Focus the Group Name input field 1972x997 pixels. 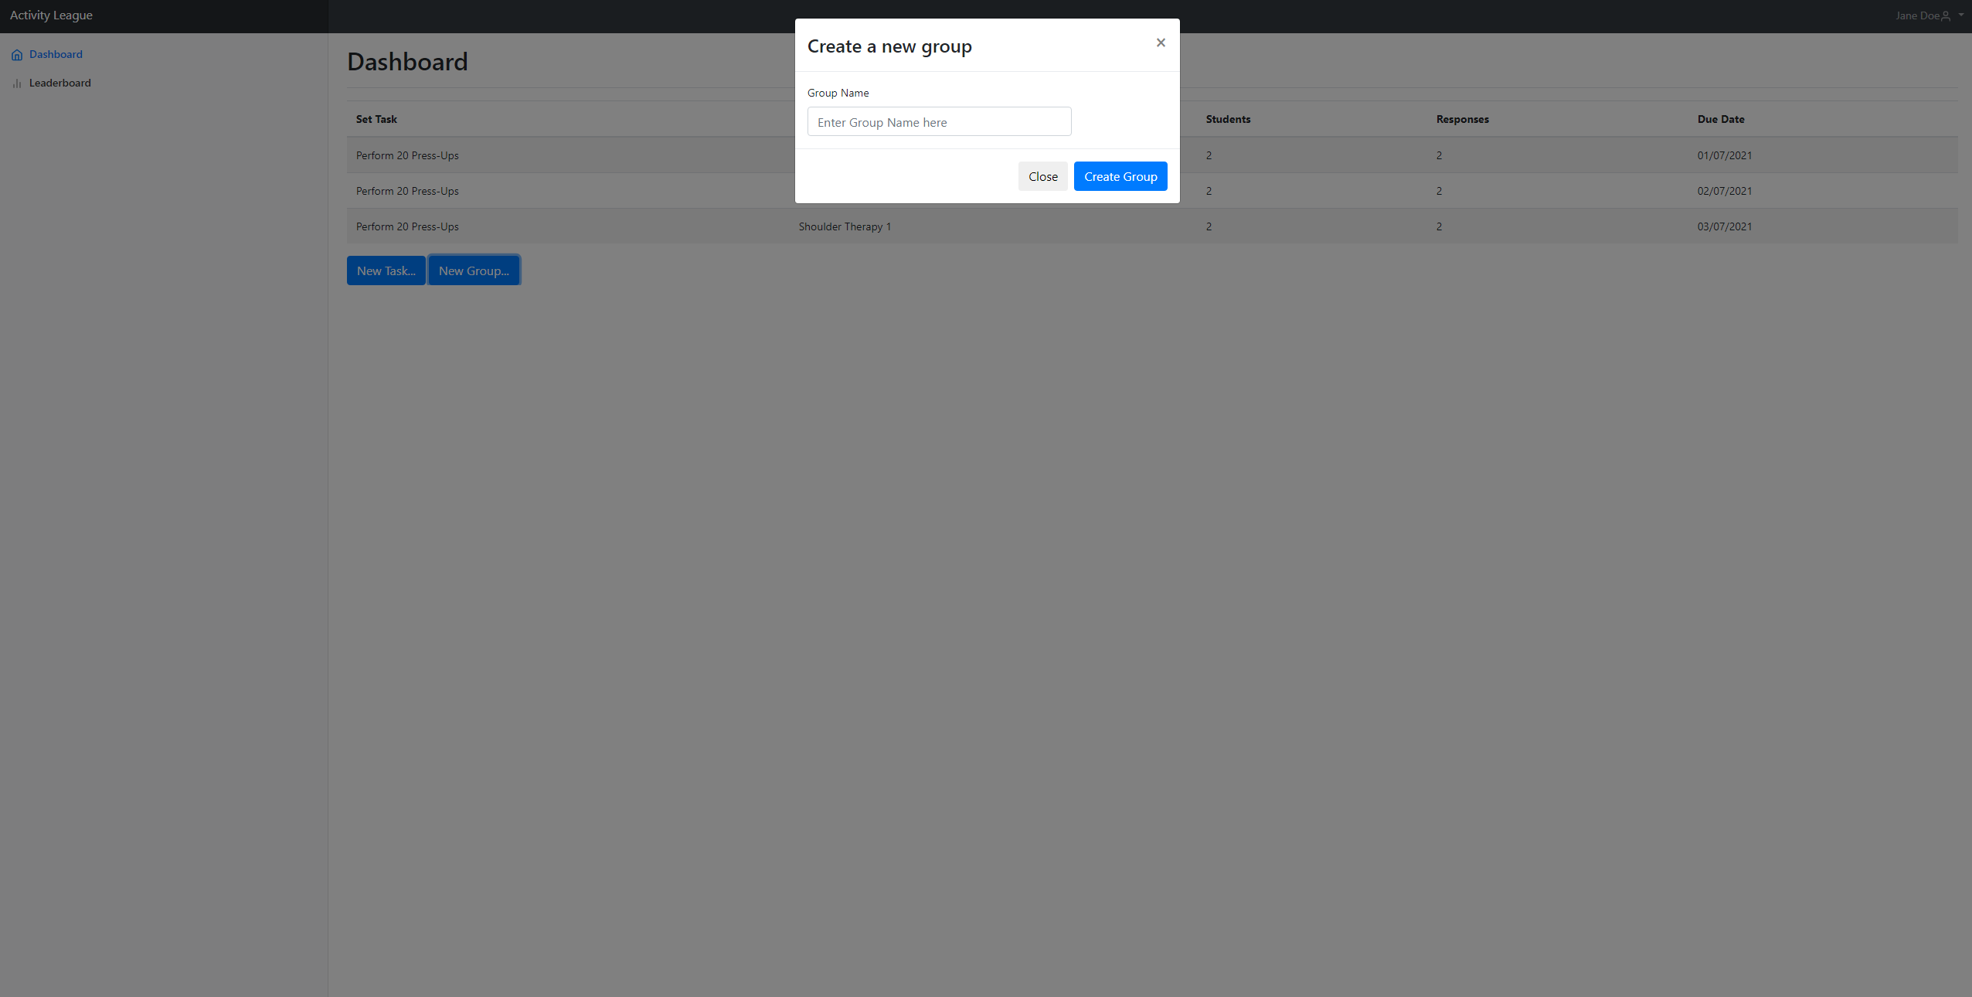(939, 121)
